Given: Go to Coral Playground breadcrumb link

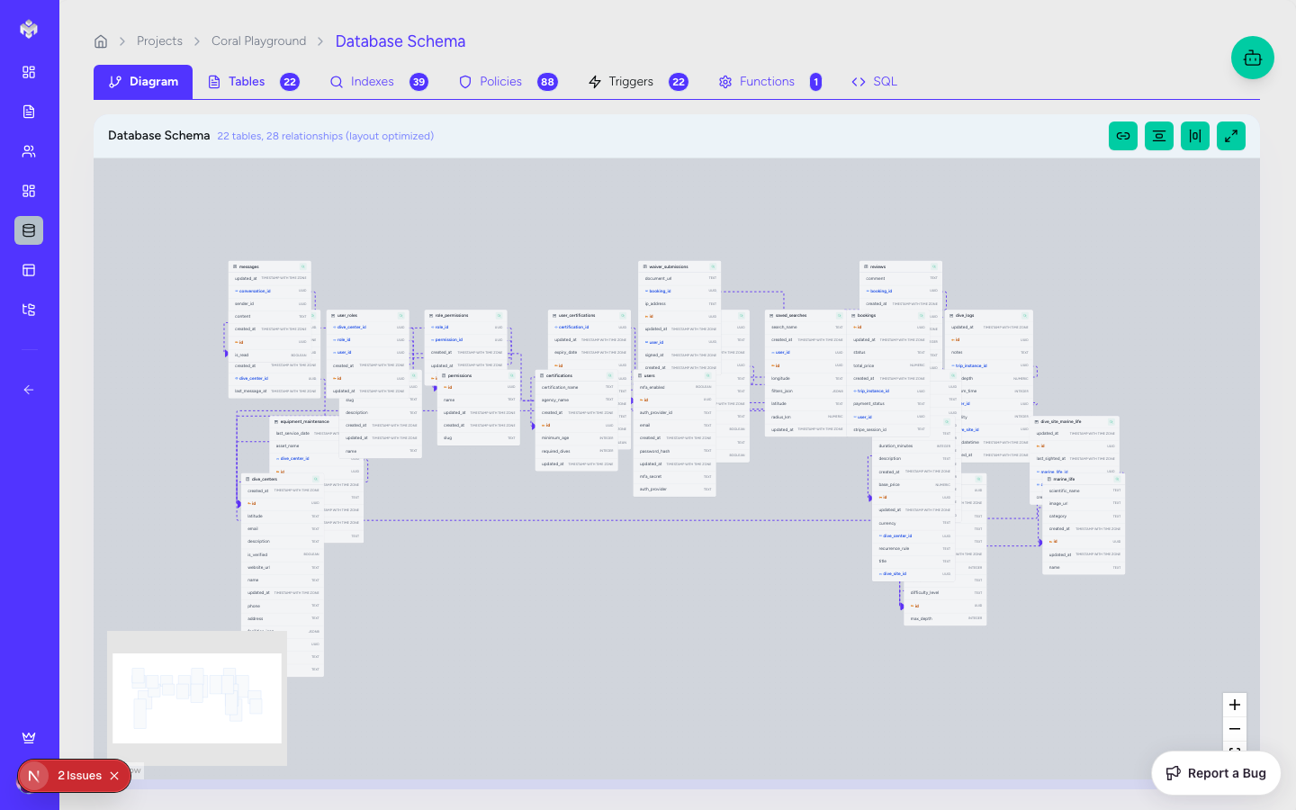Looking at the screenshot, I should tap(258, 41).
